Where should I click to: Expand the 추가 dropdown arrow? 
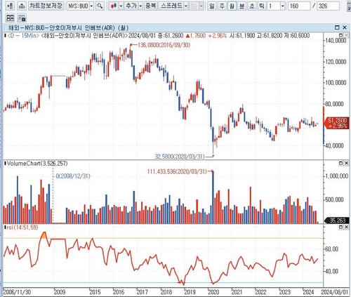tap(140, 6)
